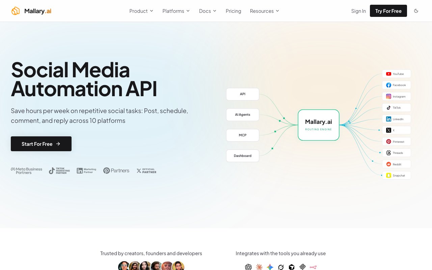
Task: Select the AI Agents node
Action: pyautogui.click(x=243, y=115)
